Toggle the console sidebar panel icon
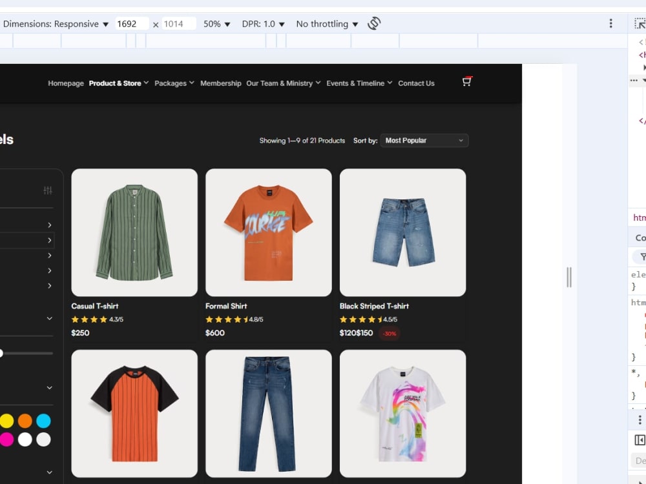The image size is (646, 484). pos(640,440)
